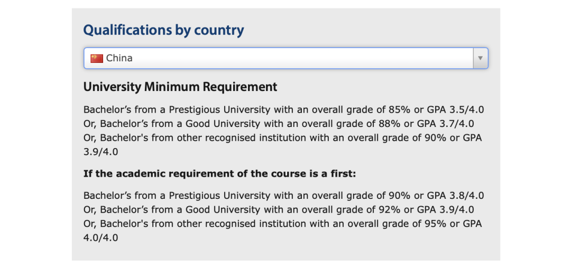
Task: Click the line mentioning 85% Prestigious University
Action: coord(284,109)
